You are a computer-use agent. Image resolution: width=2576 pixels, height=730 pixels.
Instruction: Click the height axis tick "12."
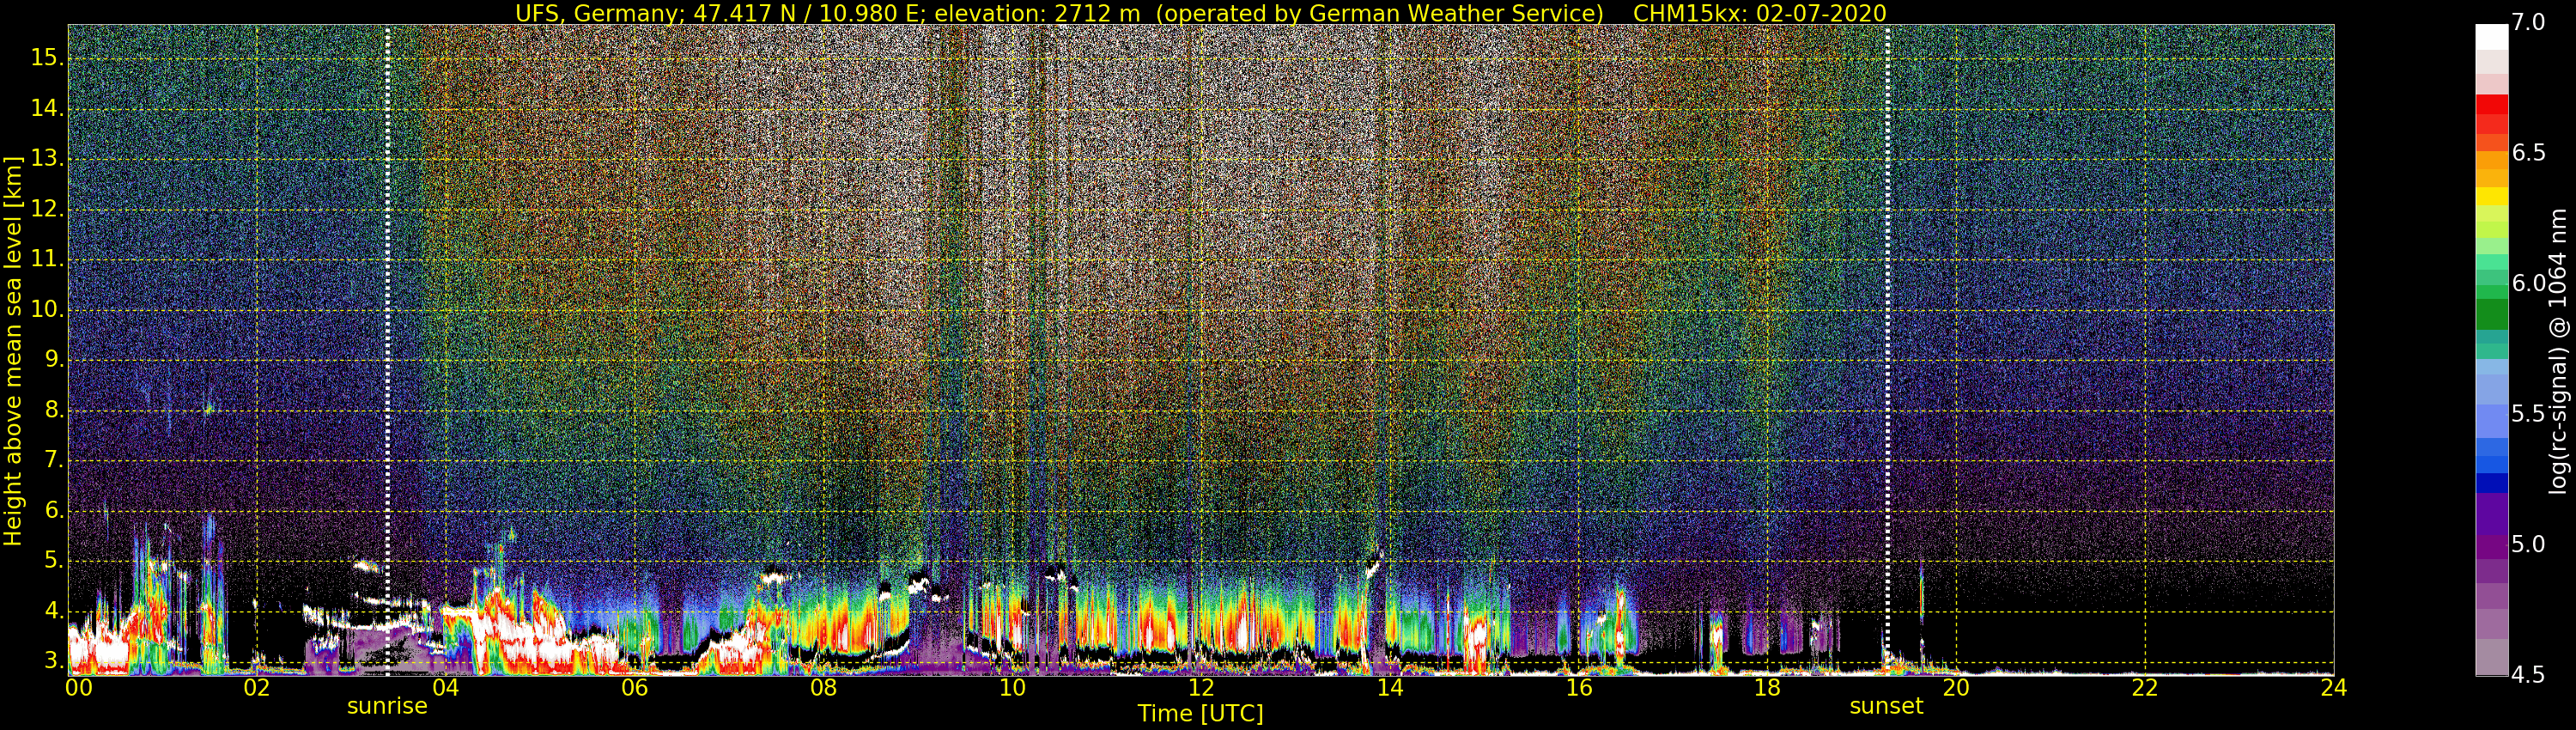(47, 210)
